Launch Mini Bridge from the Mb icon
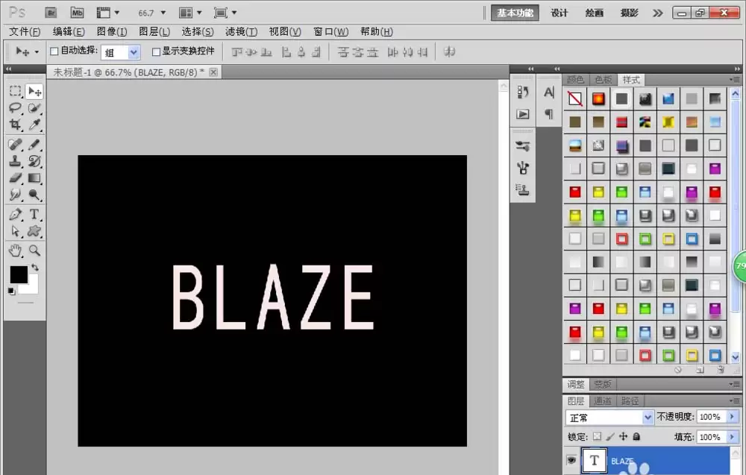746x475 pixels. (77, 13)
